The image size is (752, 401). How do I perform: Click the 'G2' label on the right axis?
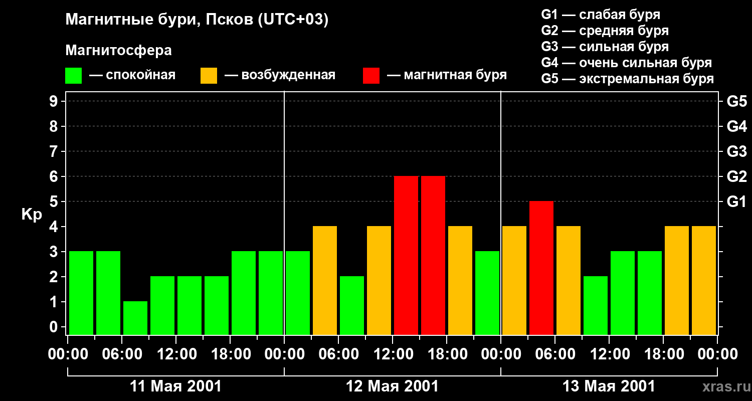[736, 176]
